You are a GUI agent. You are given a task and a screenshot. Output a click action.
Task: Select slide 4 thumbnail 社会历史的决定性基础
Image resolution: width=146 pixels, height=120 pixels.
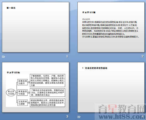coord(111,87)
